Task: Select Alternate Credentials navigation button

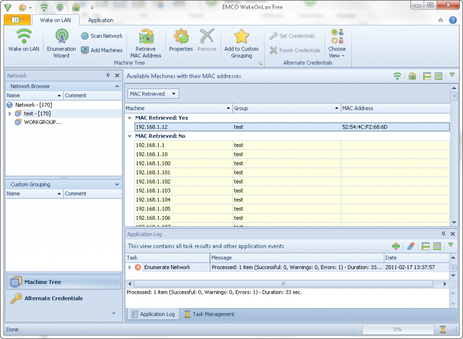Action: click(x=64, y=298)
